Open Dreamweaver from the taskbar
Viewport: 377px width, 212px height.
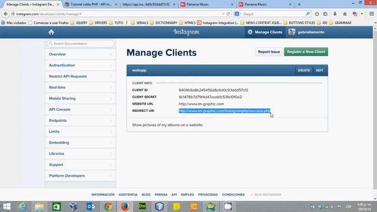[x=142, y=207]
